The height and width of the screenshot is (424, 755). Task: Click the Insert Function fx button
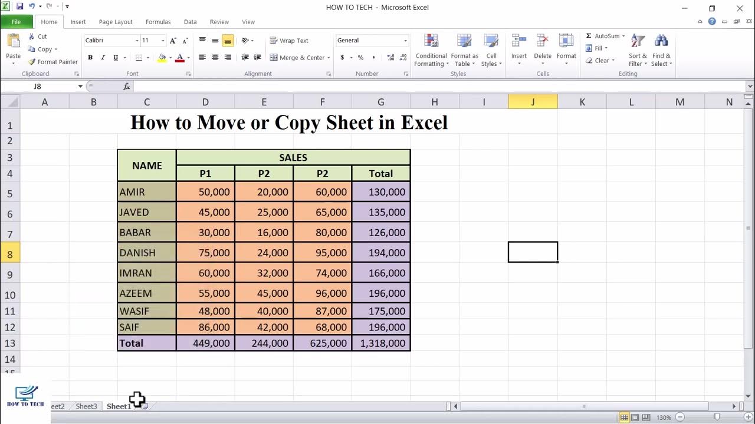coord(126,87)
